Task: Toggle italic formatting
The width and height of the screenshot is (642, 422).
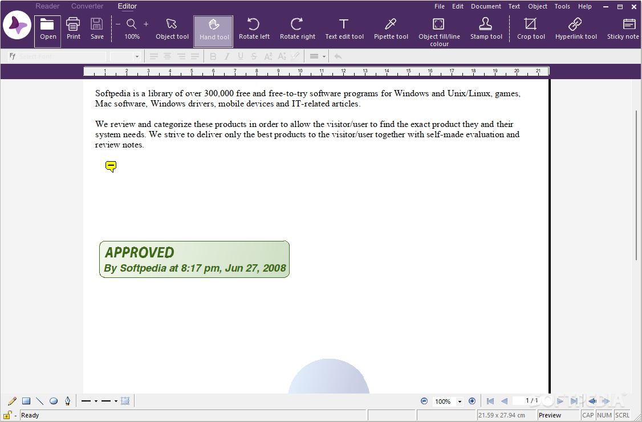Action: (227, 56)
